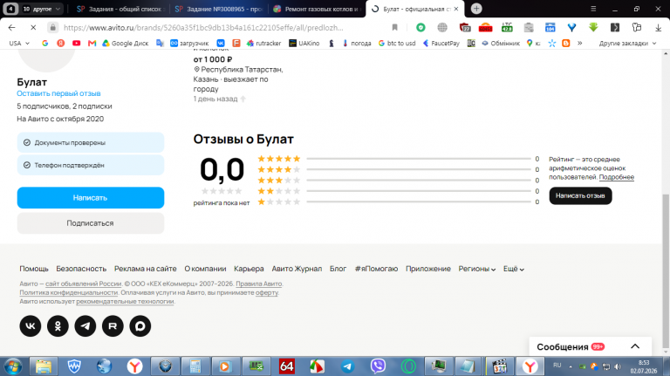
Task: Open Правила Авито link
Action: click(259, 284)
